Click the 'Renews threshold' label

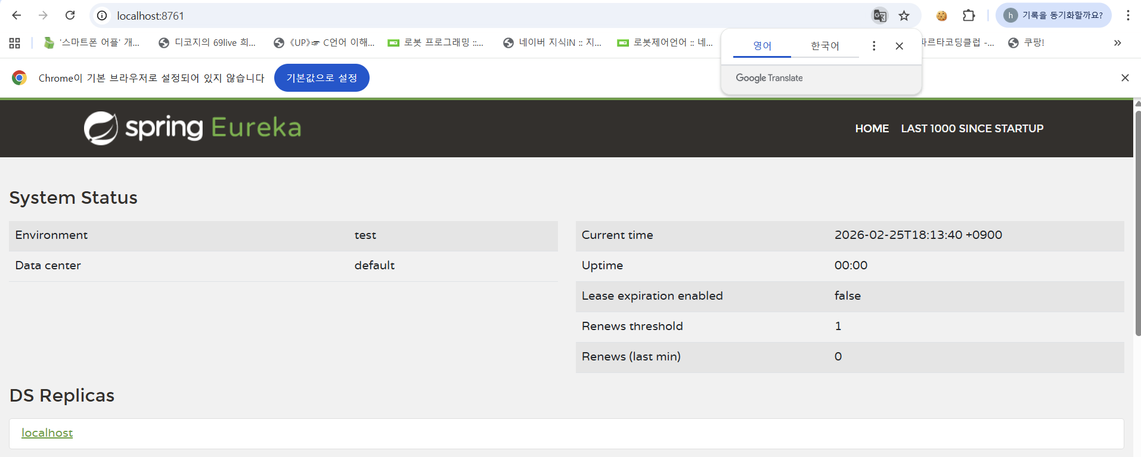(632, 327)
